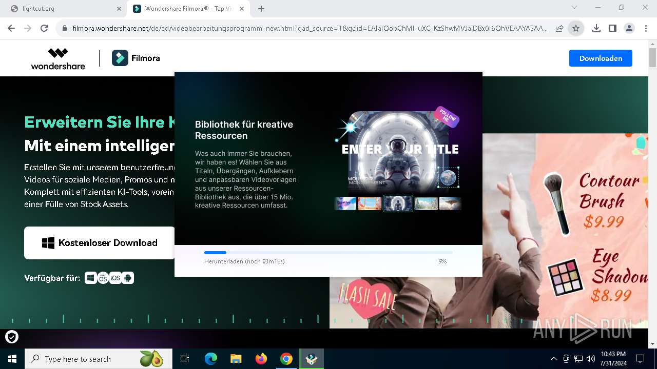Click the blue Downloaden button

[601, 58]
